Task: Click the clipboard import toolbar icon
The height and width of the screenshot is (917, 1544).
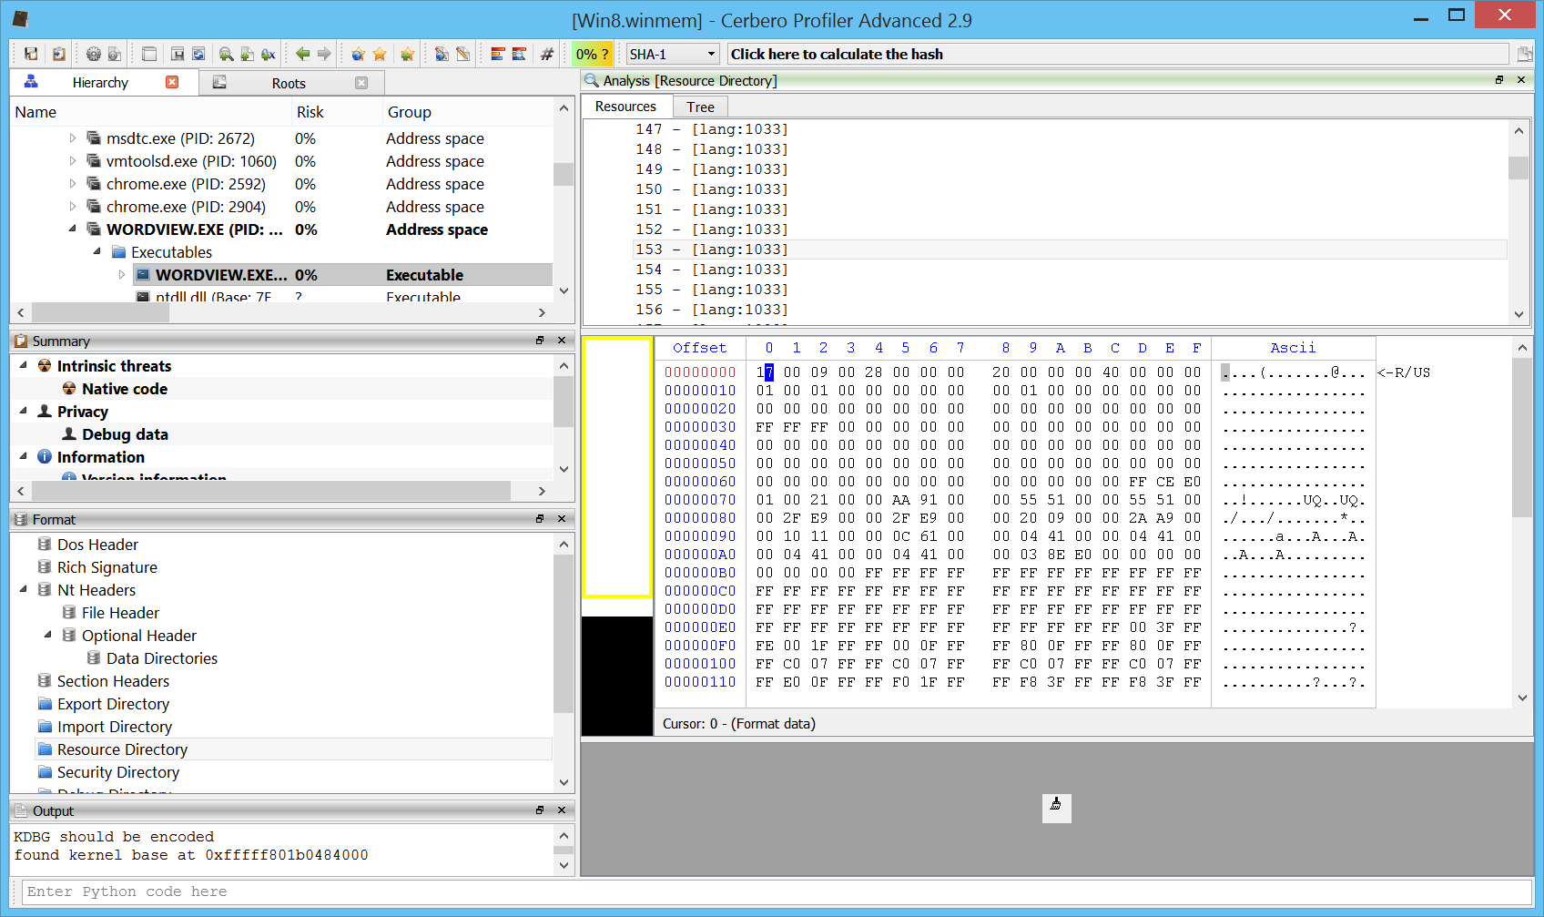Action: (x=58, y=54)
